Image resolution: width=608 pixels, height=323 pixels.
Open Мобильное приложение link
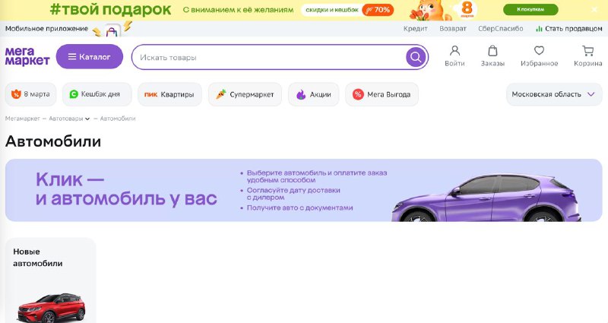point(46,29)
